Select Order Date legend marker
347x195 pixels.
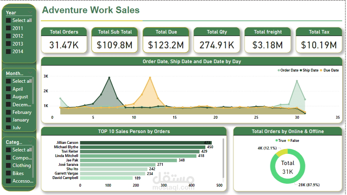[278, 70]
